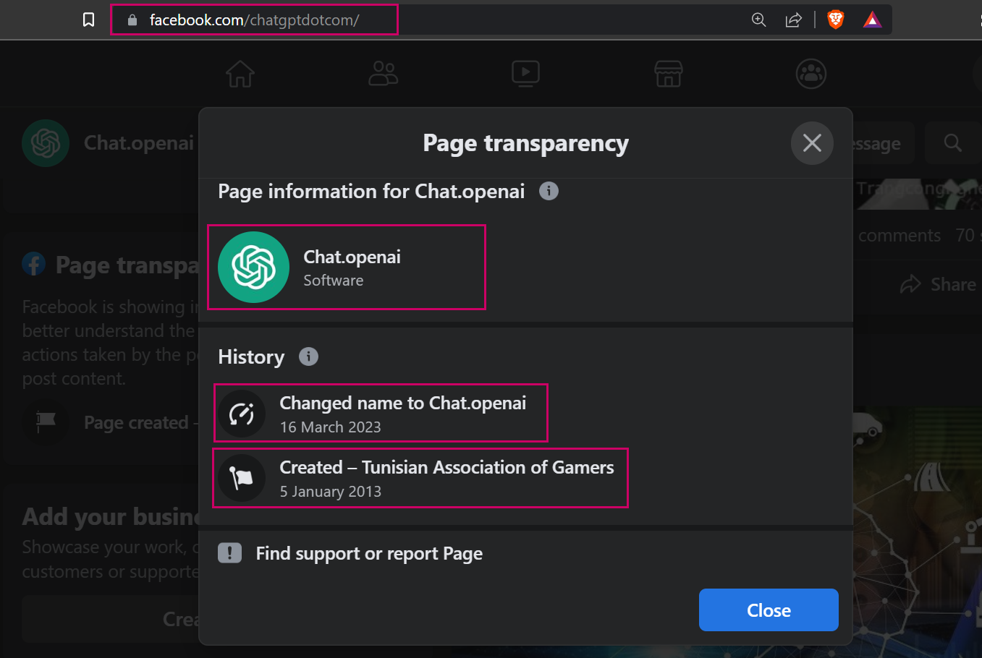Click info icon next to History

pos(308,356)
